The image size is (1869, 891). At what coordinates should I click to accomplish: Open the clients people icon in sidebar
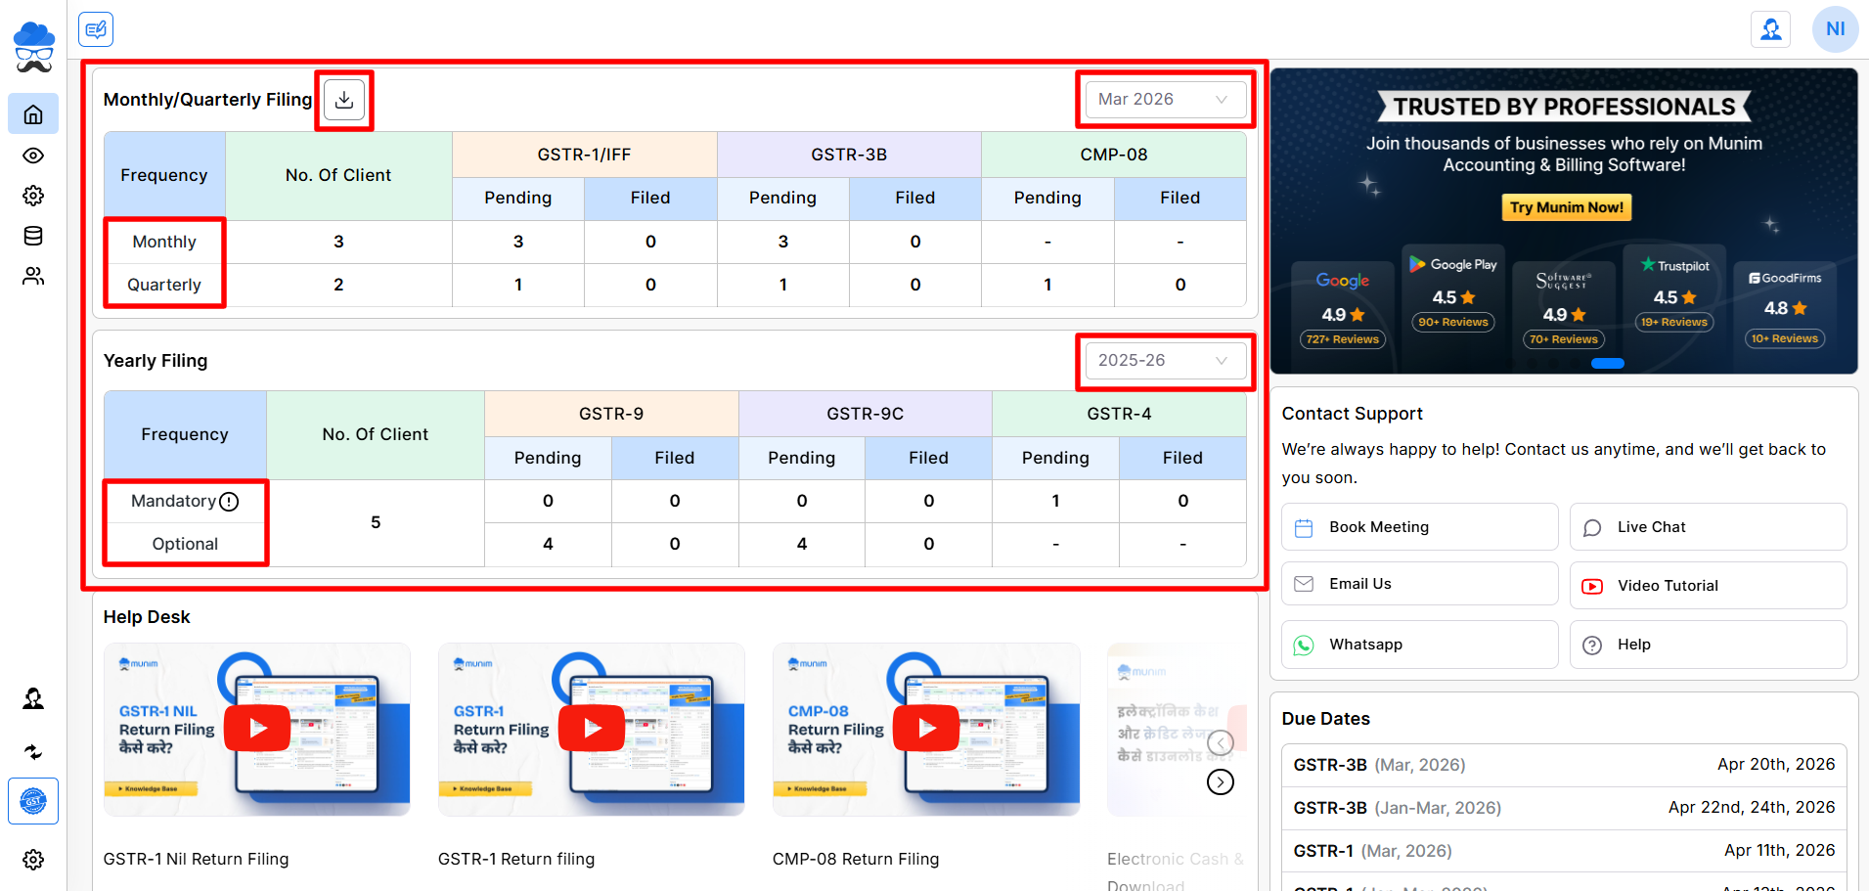33,277
